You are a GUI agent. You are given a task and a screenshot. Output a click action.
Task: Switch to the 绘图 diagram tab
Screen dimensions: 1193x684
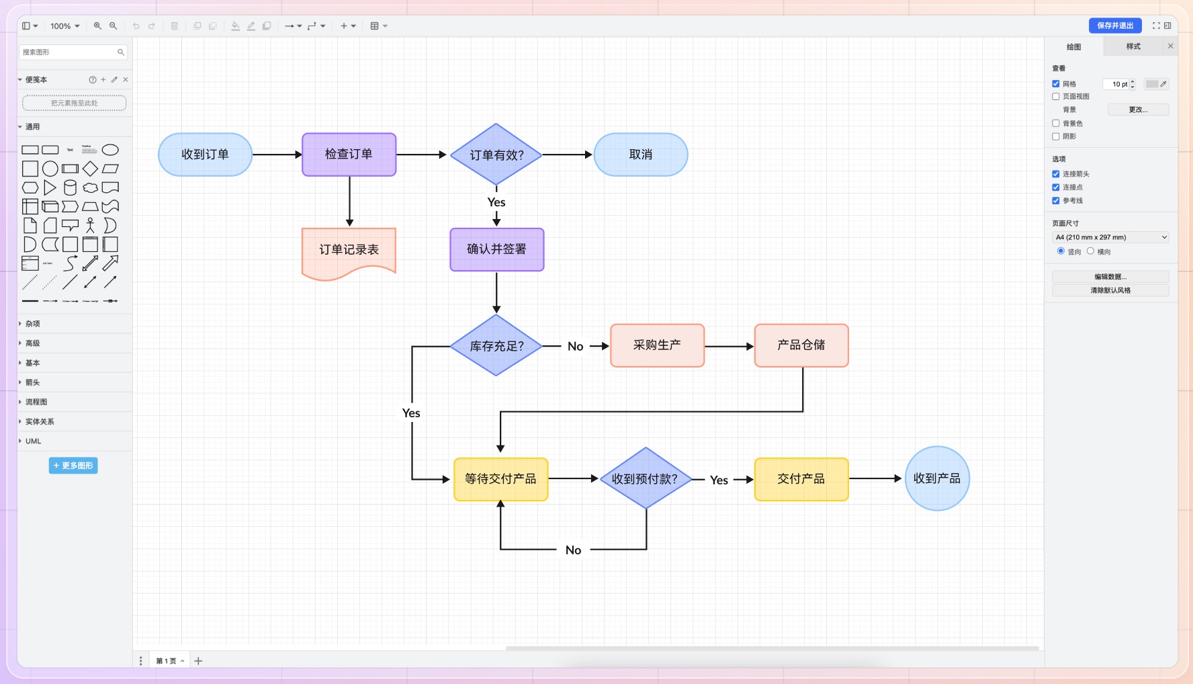tap(1073, 46)
